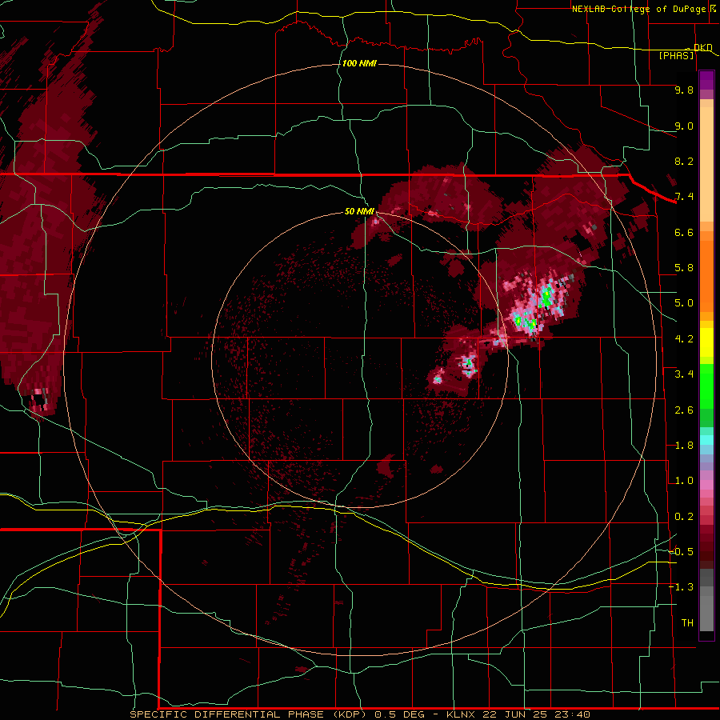Pick the bright green color bar segment

click(x=706, y=386)
